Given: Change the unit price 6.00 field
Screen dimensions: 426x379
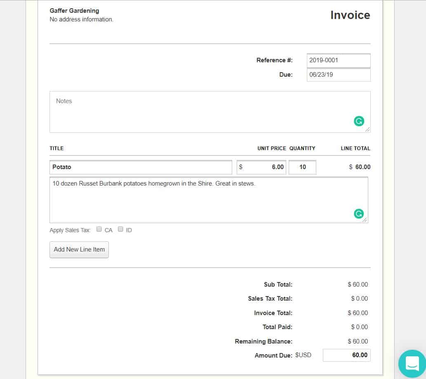Looking at the screenshot, I should pos(261,167).
